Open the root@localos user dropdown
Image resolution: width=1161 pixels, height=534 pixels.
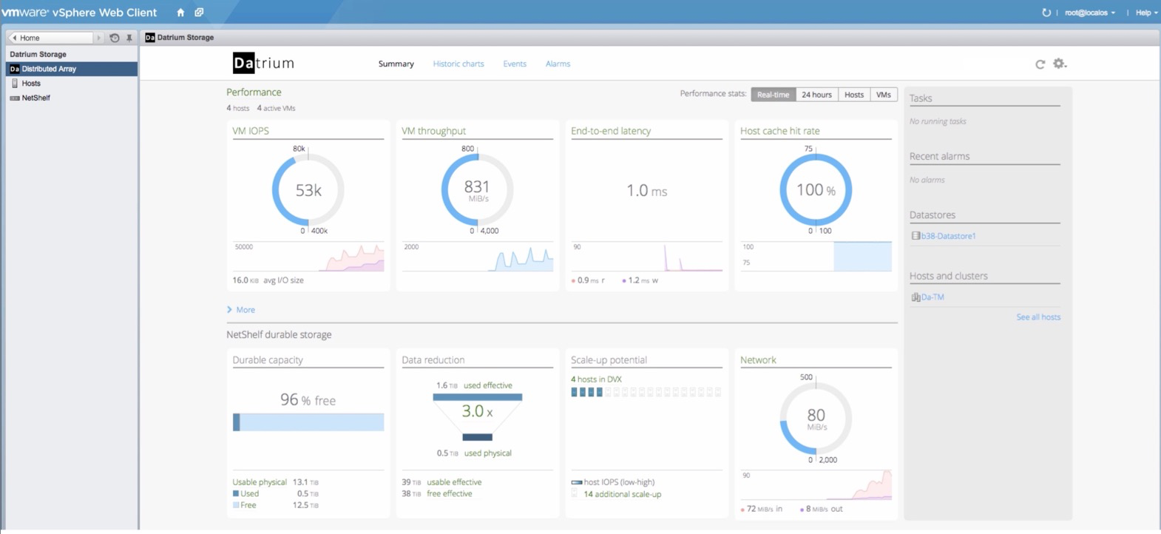click(1090, 13)
